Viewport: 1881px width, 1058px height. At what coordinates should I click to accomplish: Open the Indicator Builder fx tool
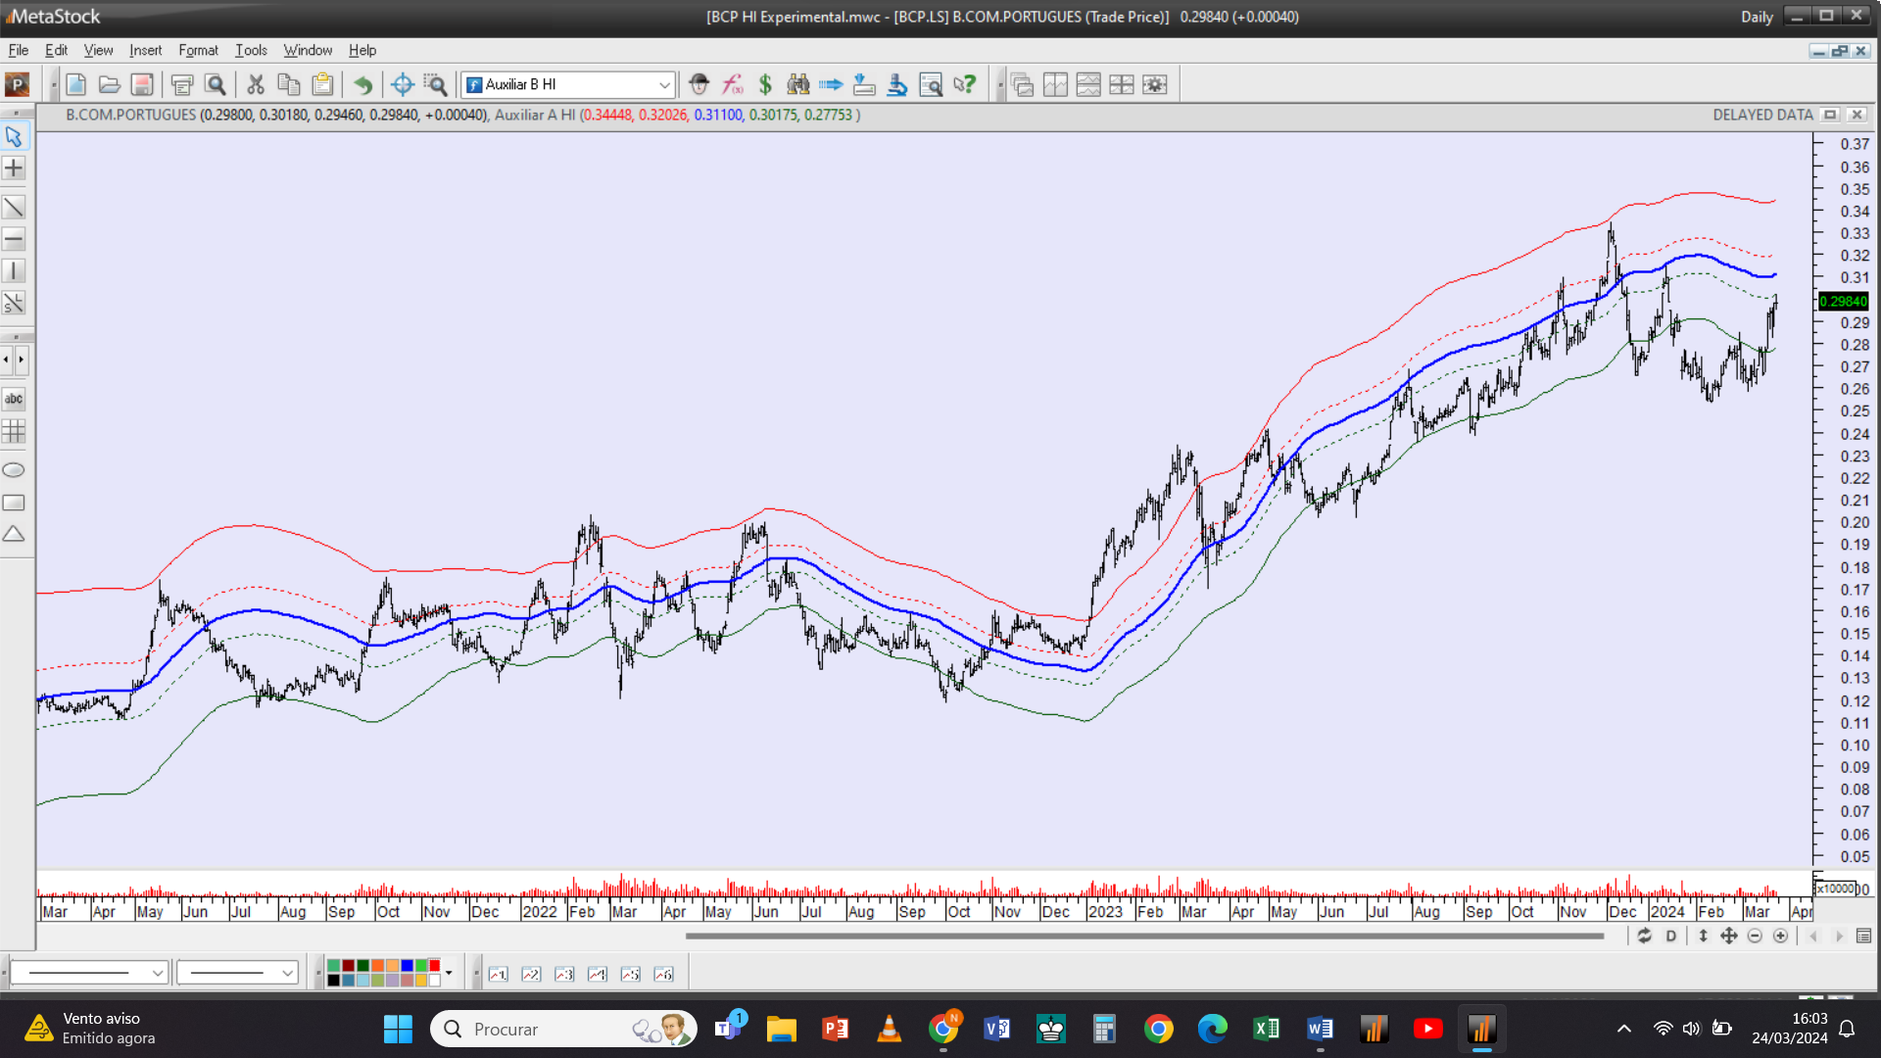(x=732, y=85)
